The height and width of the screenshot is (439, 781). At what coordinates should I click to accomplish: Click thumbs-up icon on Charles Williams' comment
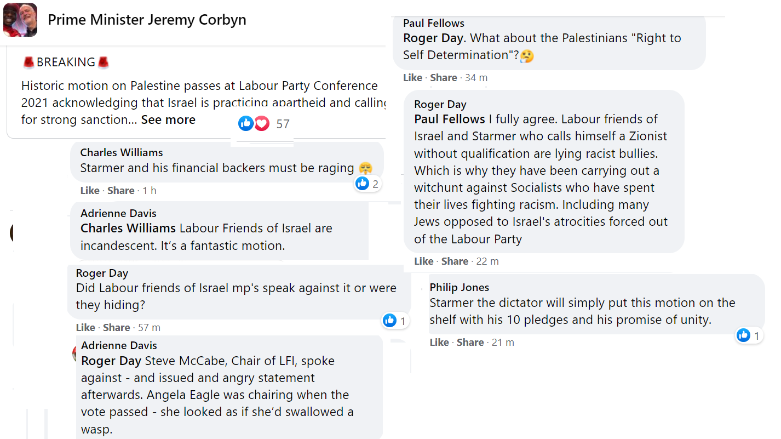tap(362, 184)
